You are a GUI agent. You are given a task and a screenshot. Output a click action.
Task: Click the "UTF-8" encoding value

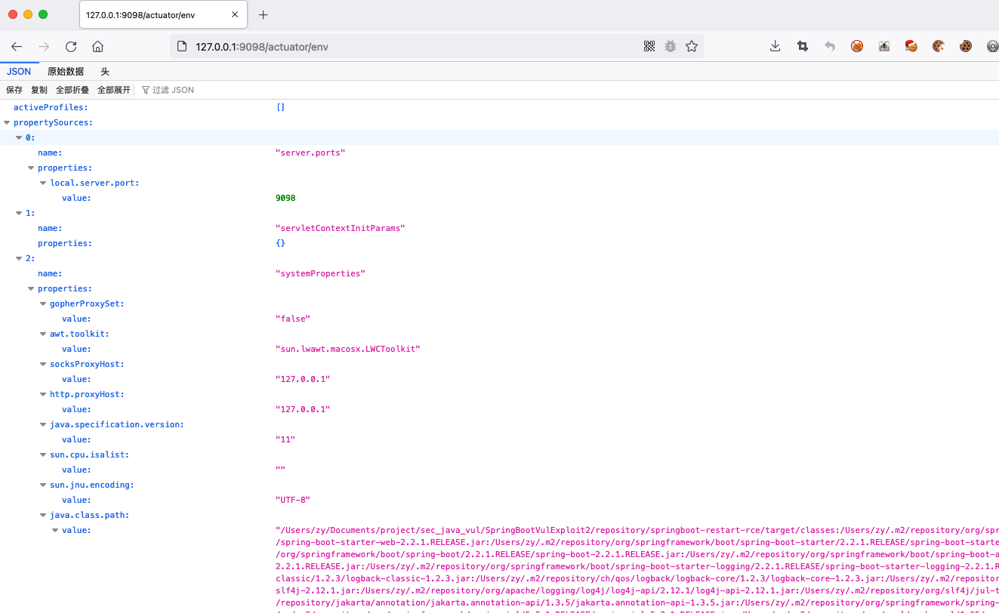(x=293, y=500)
